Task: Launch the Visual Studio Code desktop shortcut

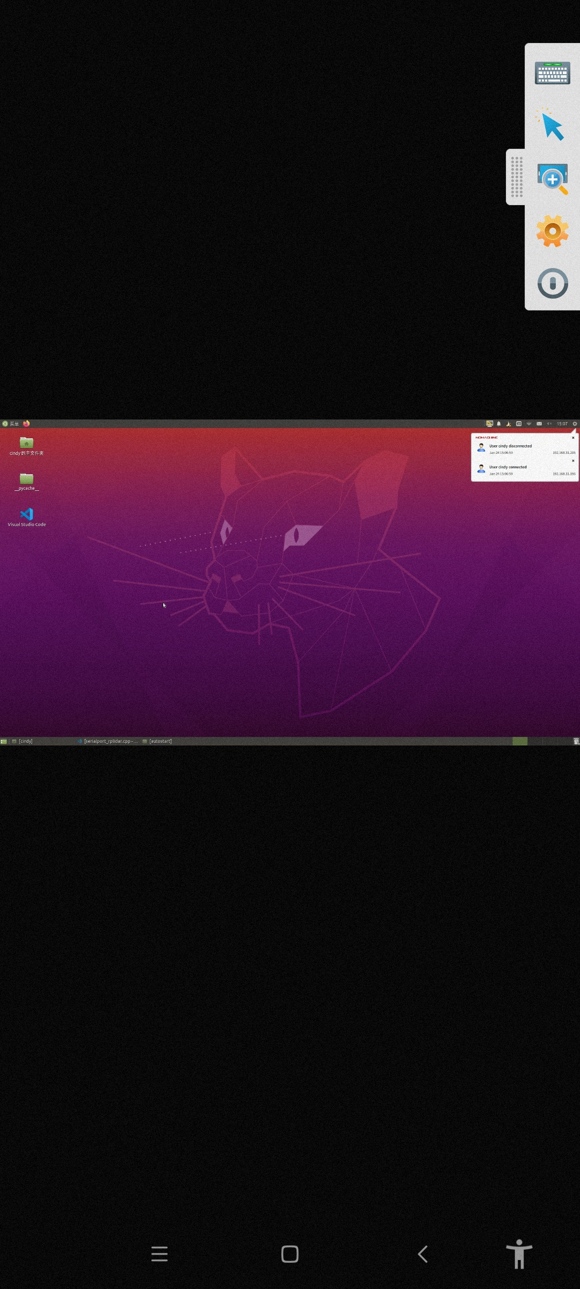Action: click(26, 517)
